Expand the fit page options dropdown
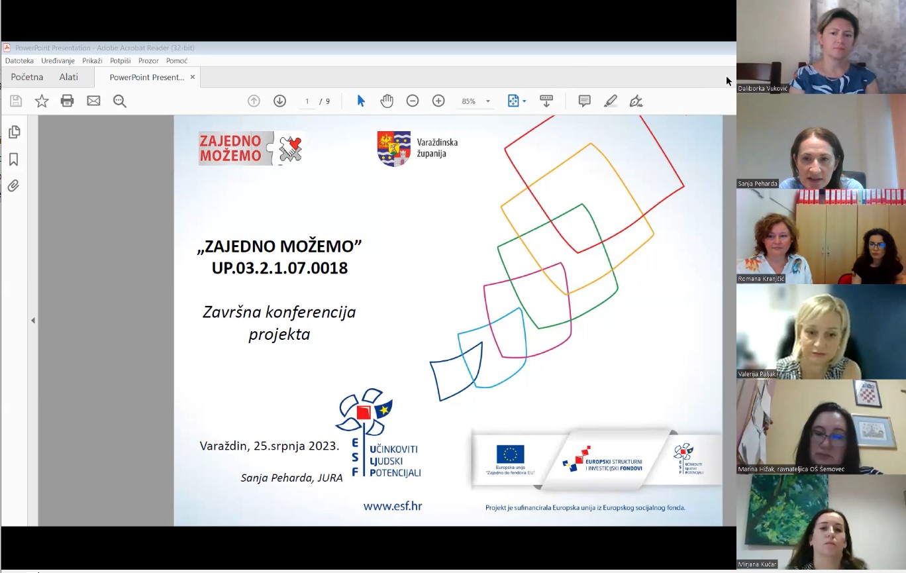Viewport: 906px width, 573px height. (x=524, y=101)
